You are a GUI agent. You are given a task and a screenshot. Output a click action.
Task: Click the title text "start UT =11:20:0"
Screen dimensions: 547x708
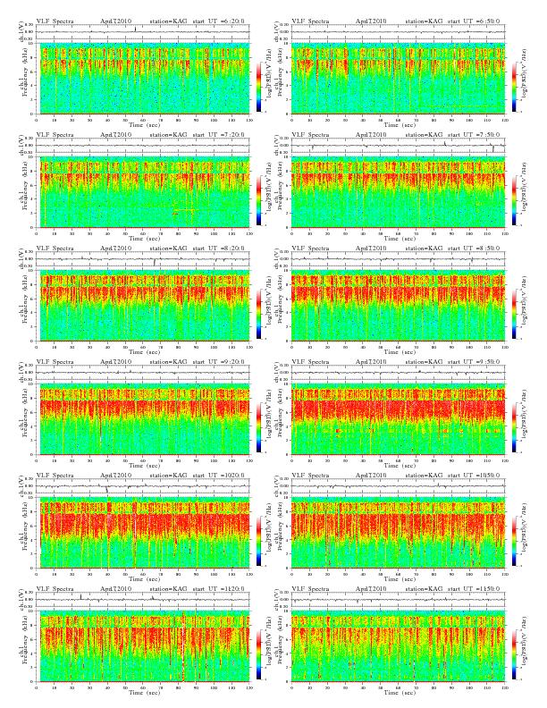coord(218,589)
